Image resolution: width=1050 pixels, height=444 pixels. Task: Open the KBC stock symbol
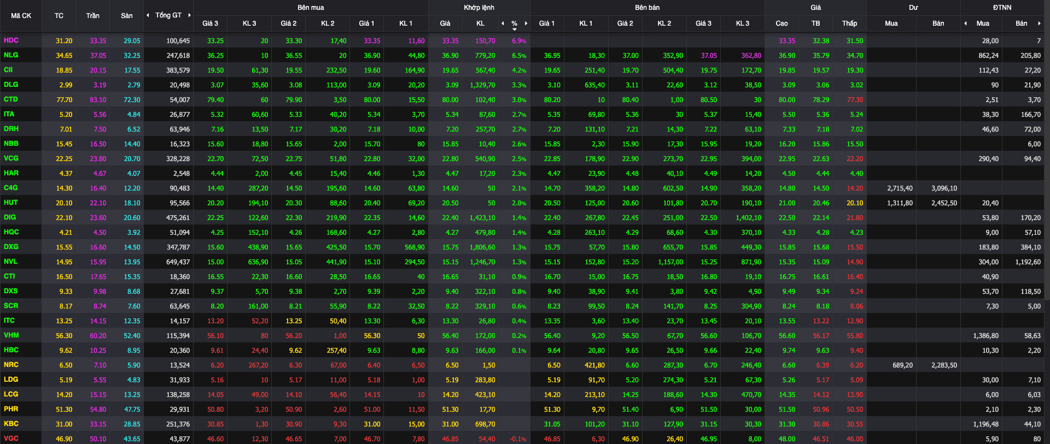coord(11,424)
